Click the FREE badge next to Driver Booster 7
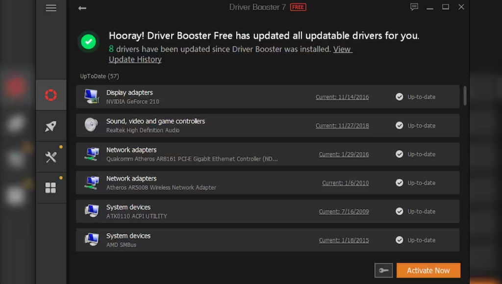This screenshot has height=284, width=502. [298, 7]
